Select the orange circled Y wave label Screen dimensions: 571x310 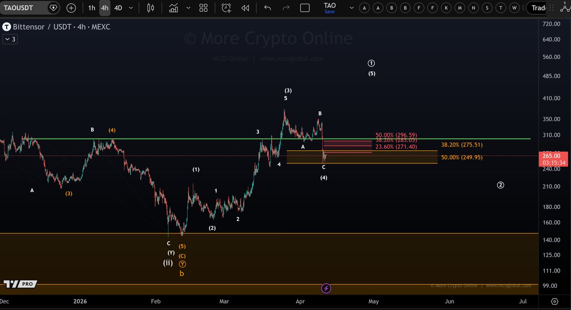[x=182, y=264]
